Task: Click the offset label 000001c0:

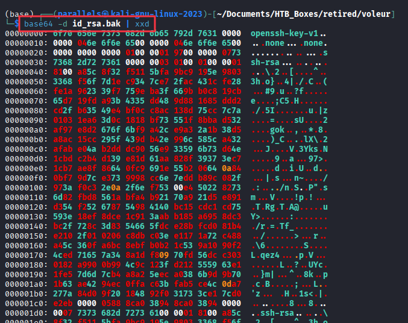Action: coord(27,303)
